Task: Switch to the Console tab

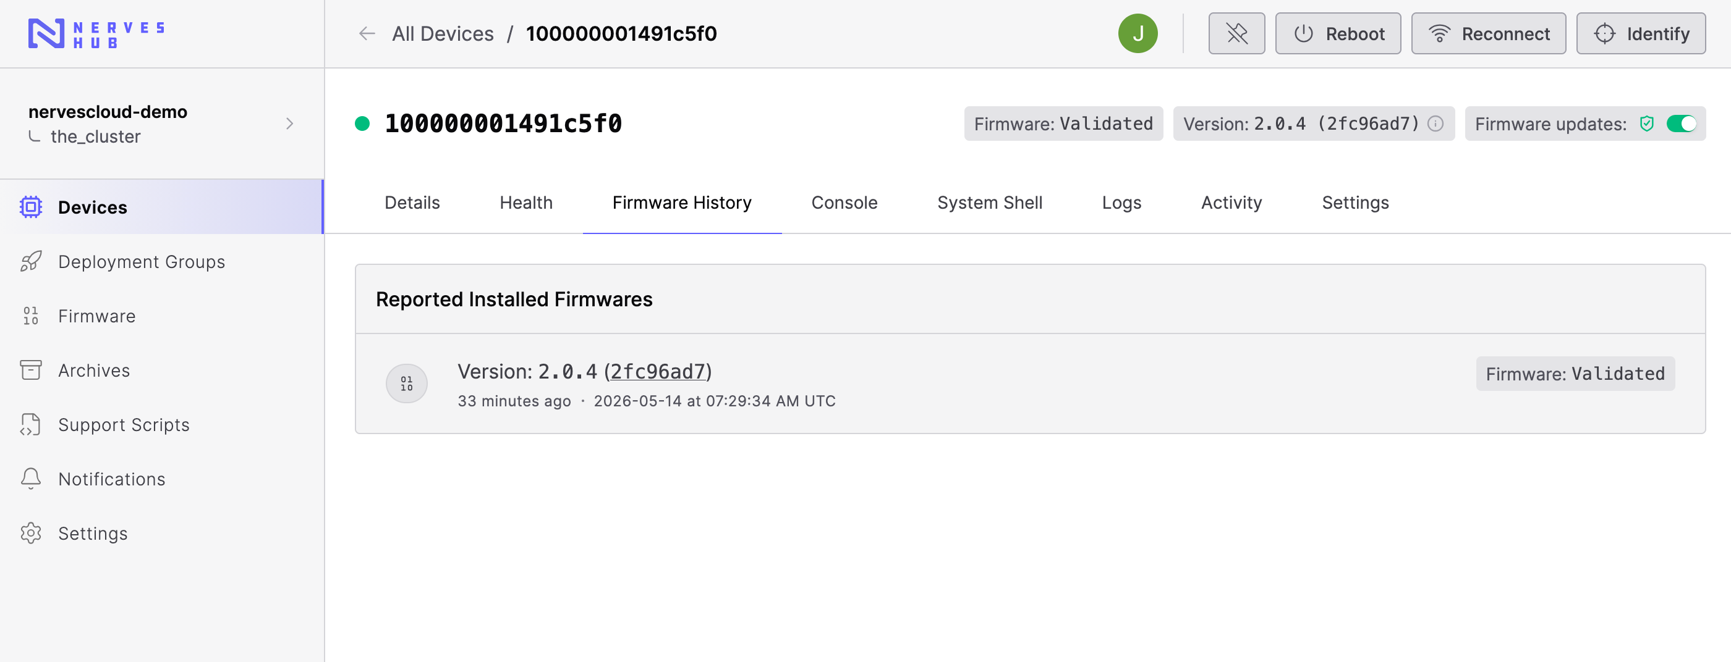Action: click(844, 203)
